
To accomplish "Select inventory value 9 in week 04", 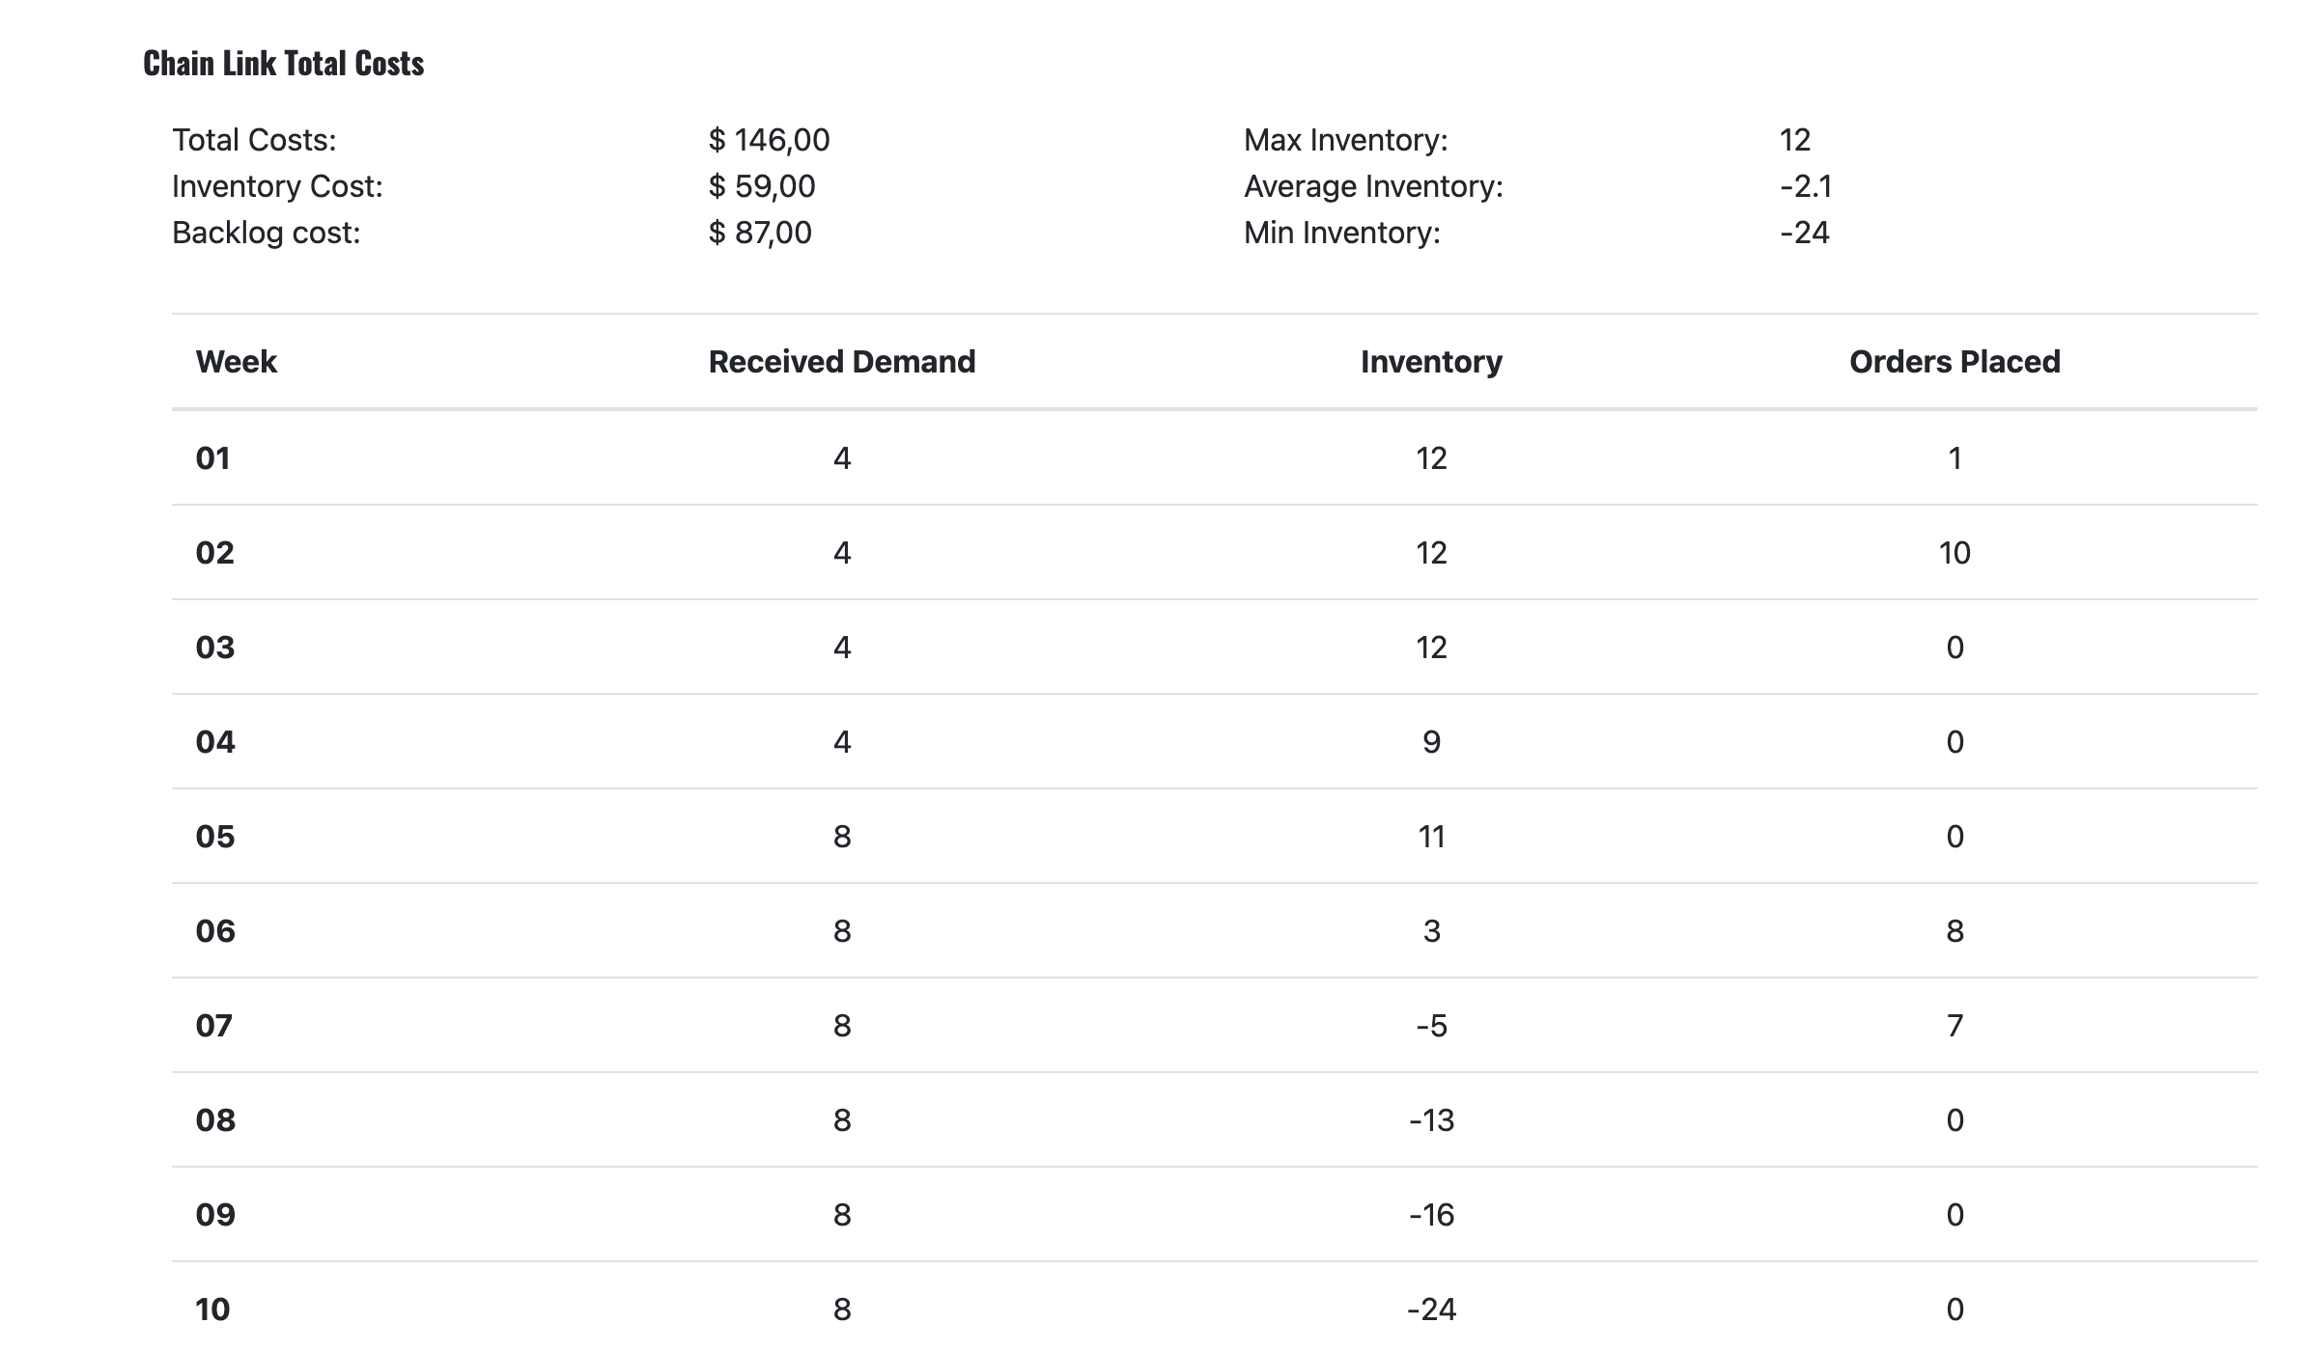I will (x=1430, y=742).
